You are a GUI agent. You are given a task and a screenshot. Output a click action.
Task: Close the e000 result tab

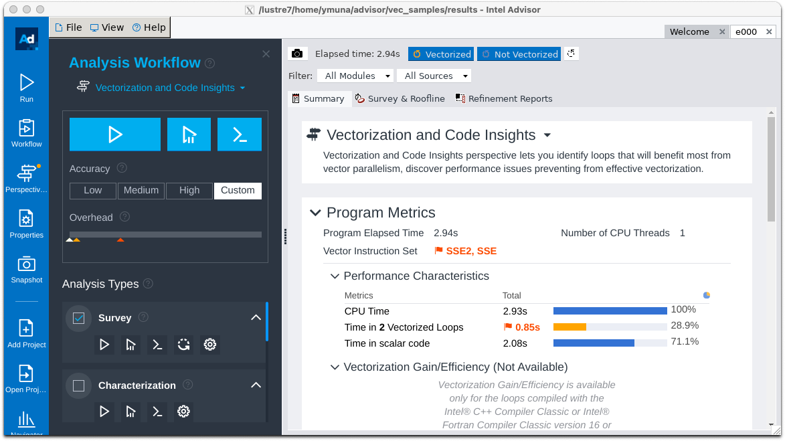coord(768,31)
